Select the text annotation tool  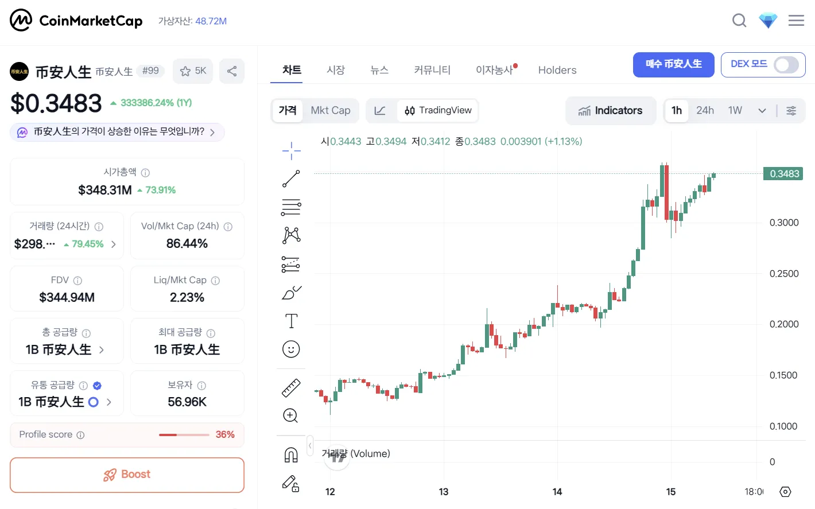[291, 321]
